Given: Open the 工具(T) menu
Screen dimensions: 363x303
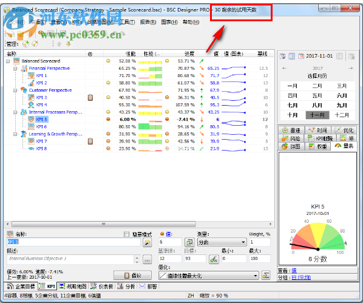Looking at the screenshot, I should tap(127, 22).
